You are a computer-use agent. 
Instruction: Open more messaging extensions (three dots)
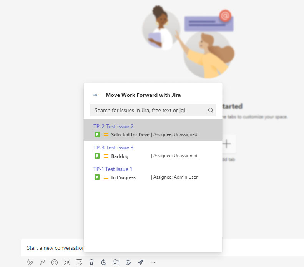(x=153, y=262)
